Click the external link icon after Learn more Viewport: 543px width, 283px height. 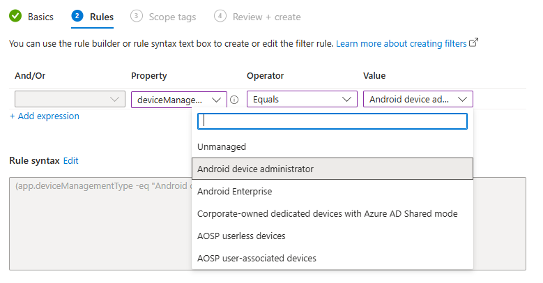pos(474,43)
